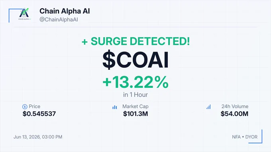Click the 24h Volume signal bars icon

coord(208,107)
